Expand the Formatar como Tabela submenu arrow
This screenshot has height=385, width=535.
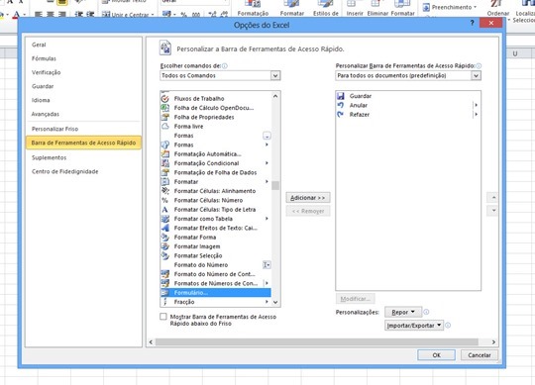point(267,219)
